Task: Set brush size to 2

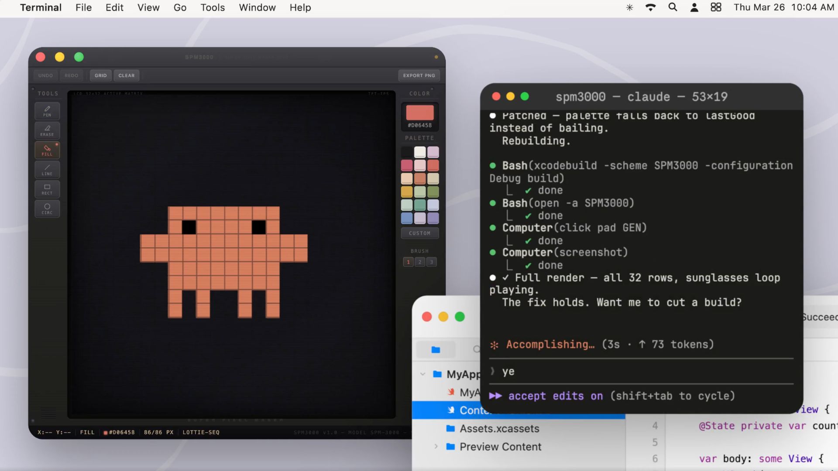Action: coord(420,262)
